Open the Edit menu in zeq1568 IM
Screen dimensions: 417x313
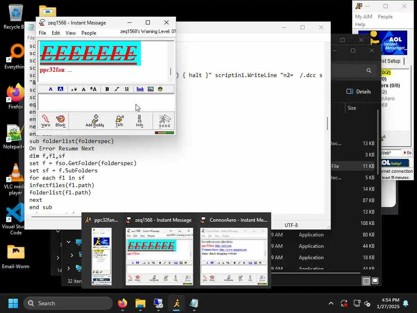55,33
